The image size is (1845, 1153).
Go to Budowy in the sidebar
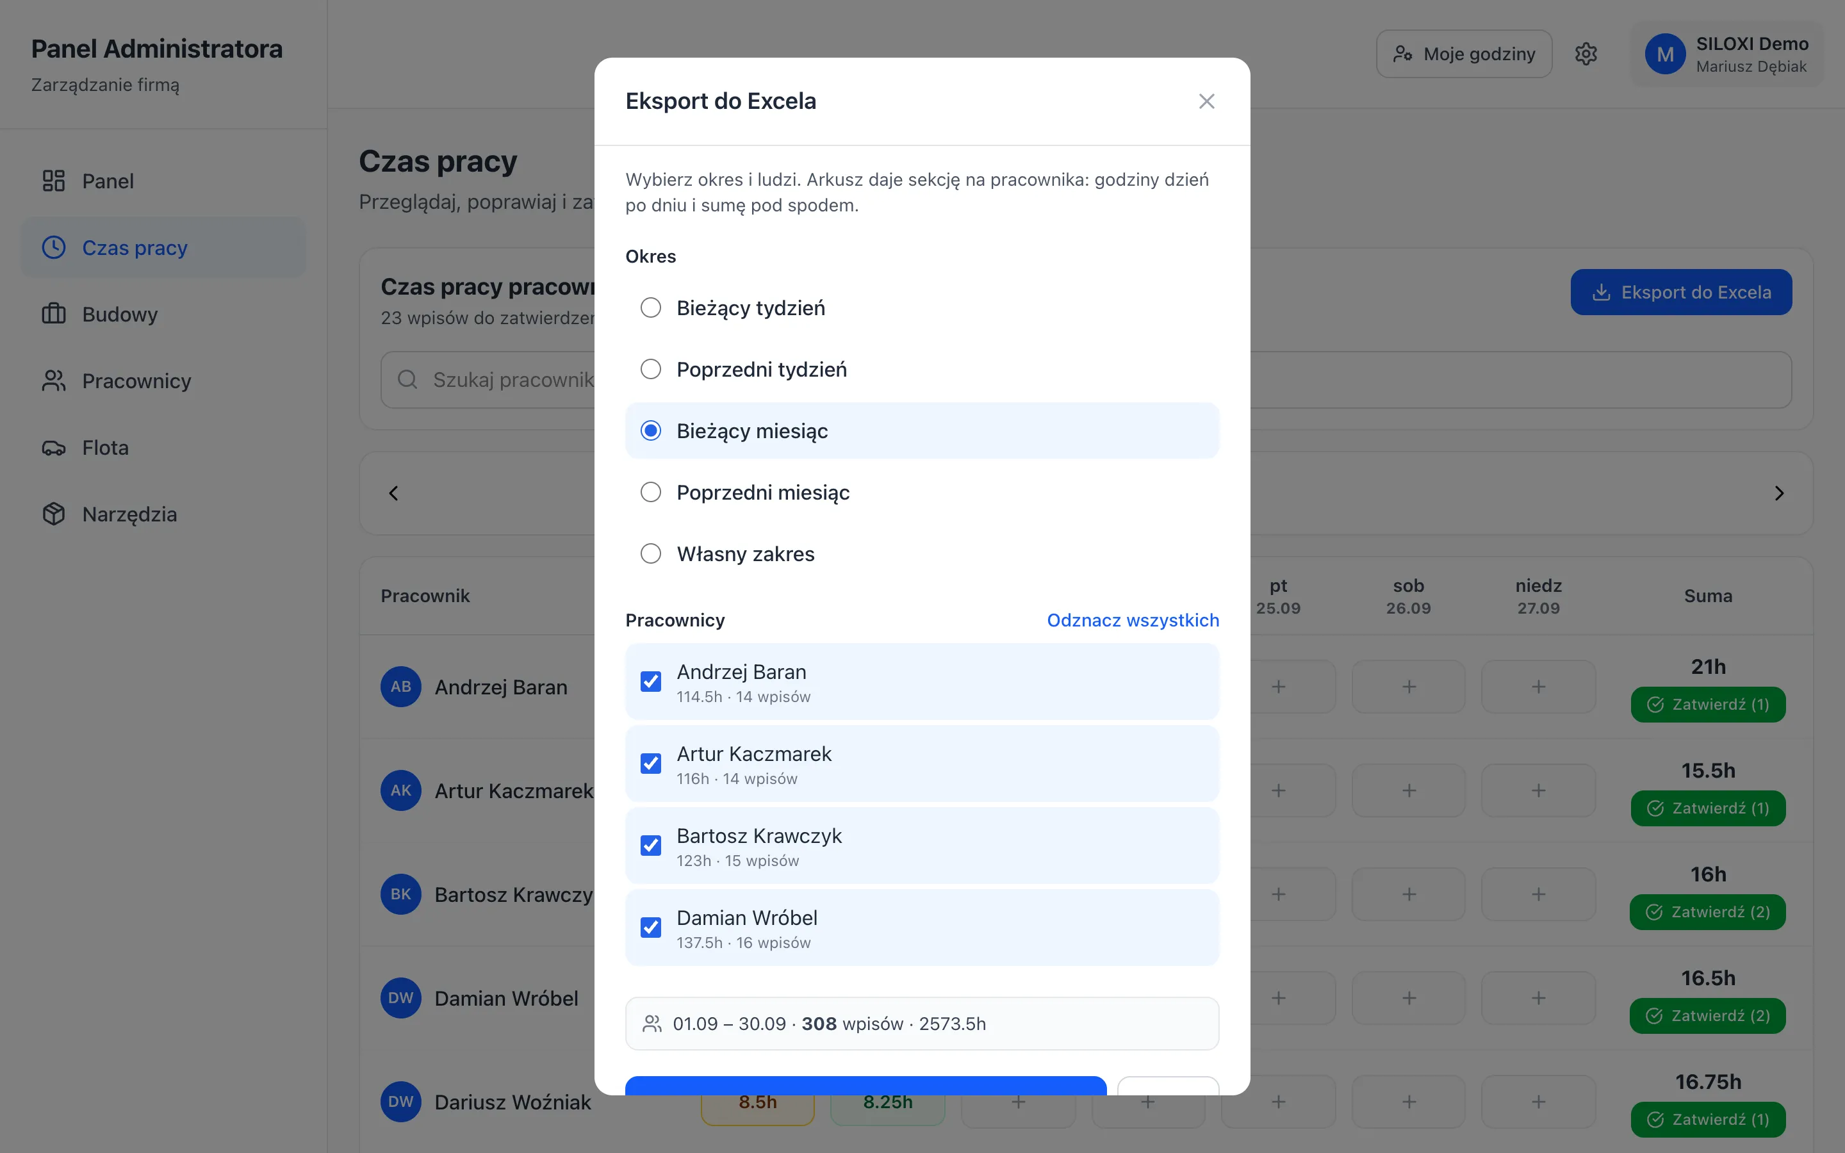click(x=162, y=314)
